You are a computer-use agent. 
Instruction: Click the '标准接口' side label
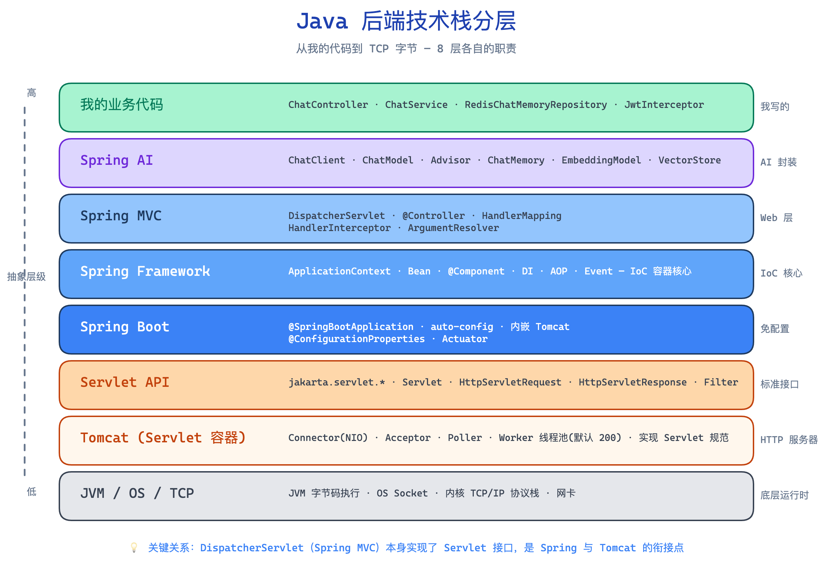[x=780, y=384]
